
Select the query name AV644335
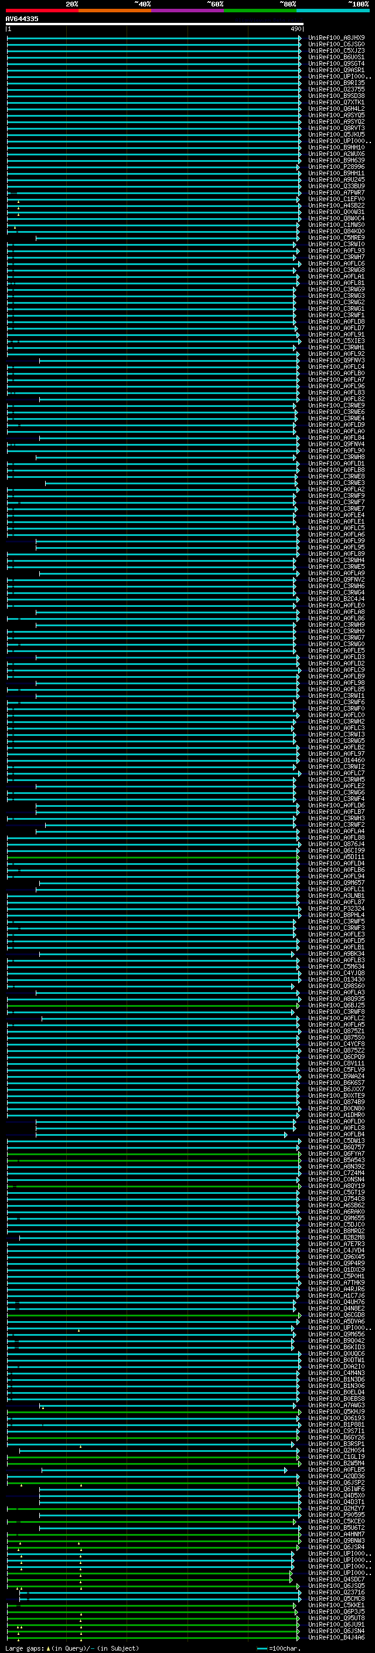tap(22, 19)
